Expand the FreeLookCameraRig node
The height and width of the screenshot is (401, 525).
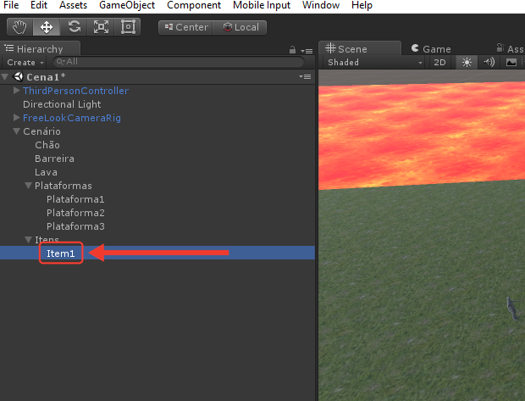[x=16, y=117]
